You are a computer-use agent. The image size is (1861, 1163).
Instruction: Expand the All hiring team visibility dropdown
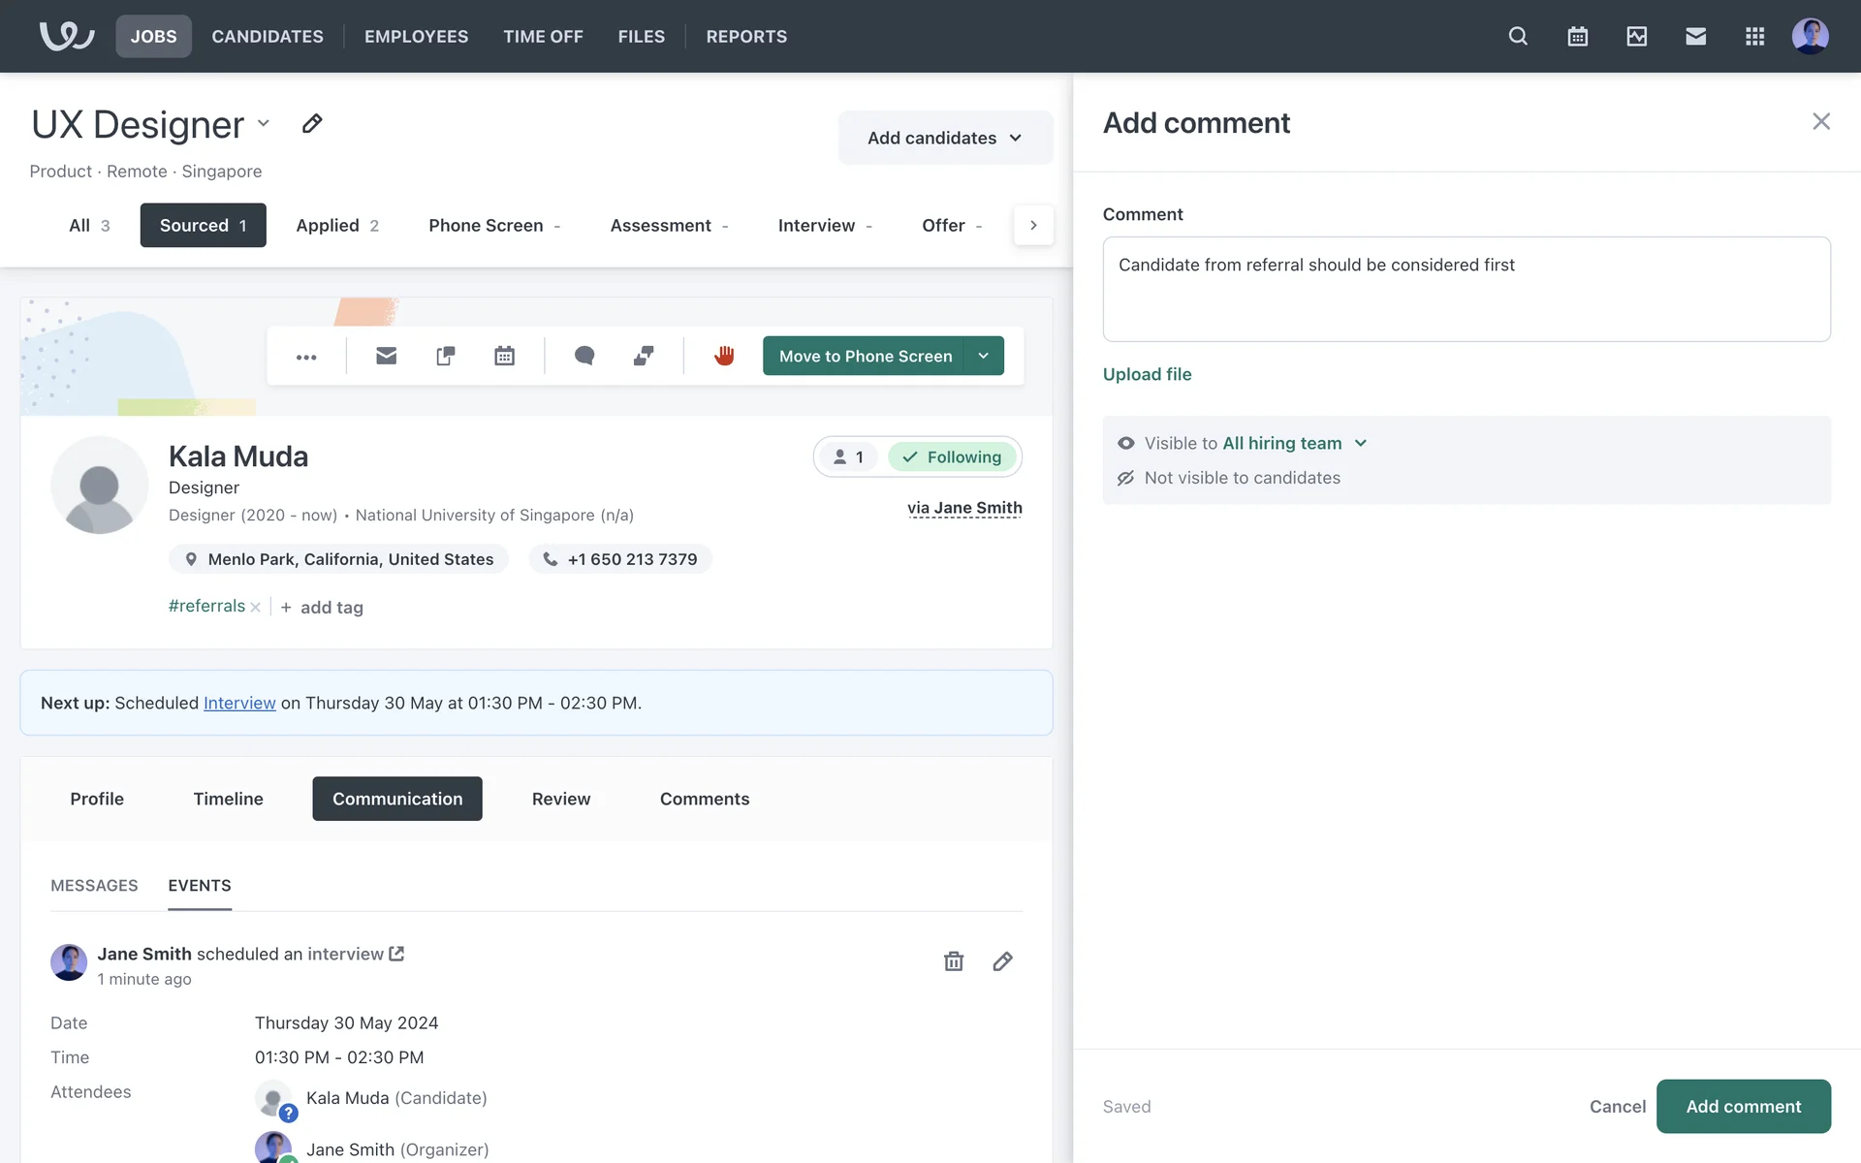1361,443
